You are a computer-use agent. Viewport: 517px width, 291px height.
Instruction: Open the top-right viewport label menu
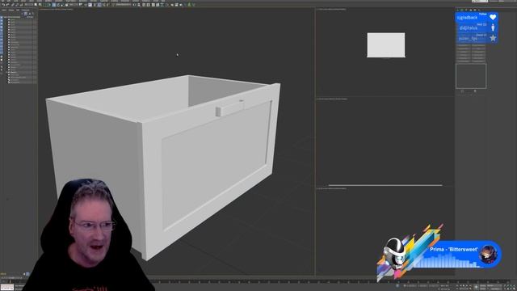coord(331,9)
